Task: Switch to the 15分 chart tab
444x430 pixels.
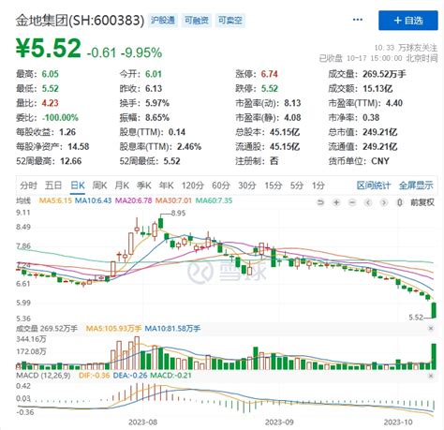Action: pos(274,185)
